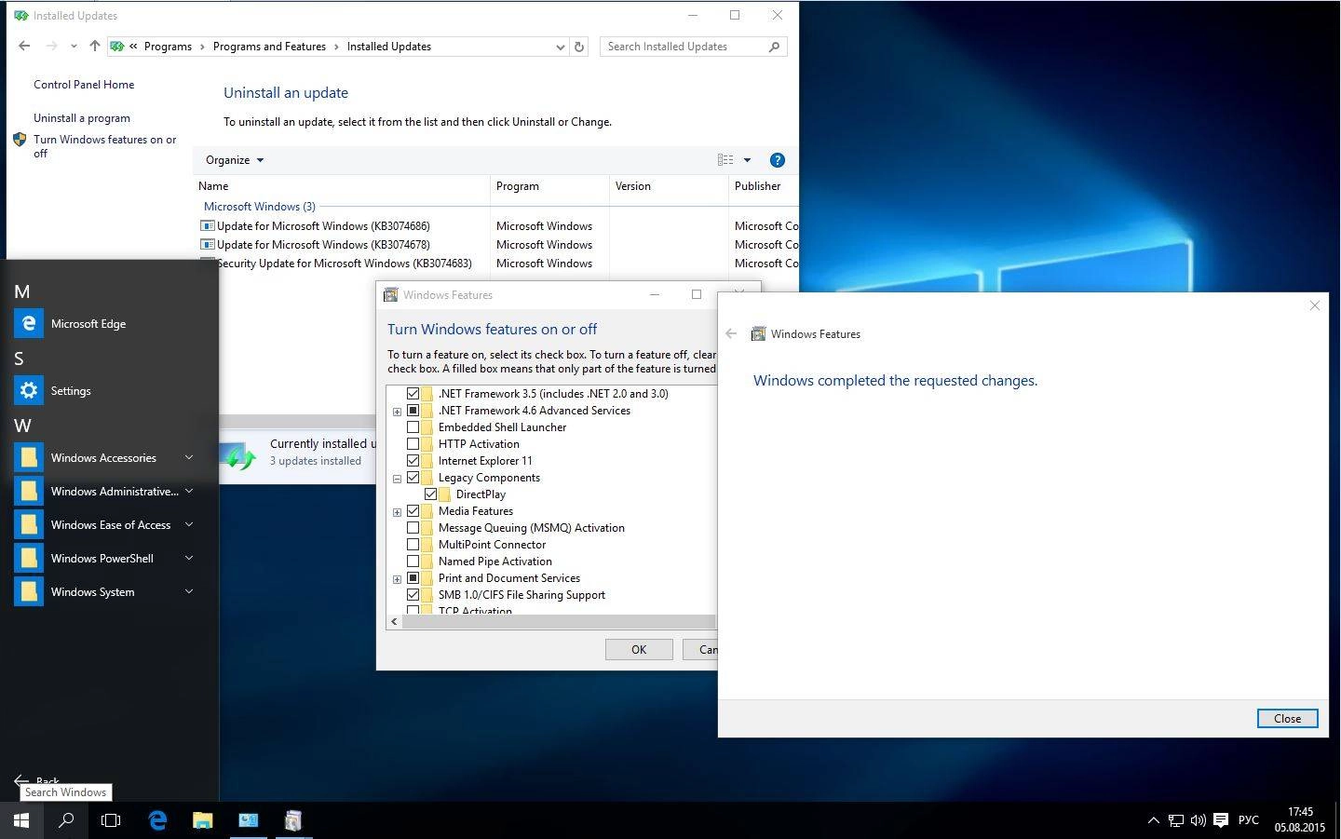This screenshot has height=839, width=1341.
Task: Click Programs and Features breadcrumb
Action: coord(269,47)
